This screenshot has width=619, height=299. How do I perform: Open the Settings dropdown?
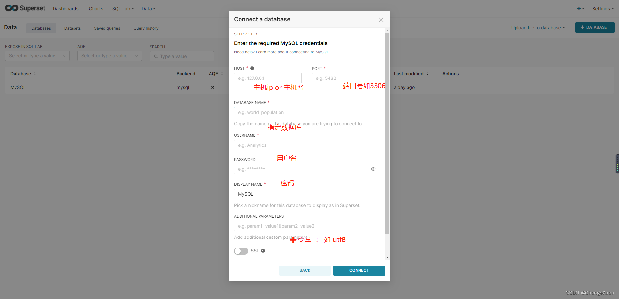tap(603, 9)
